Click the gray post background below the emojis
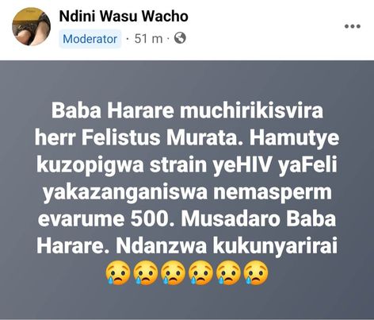This screenshot has height=320, width=374. [x=187, y=303]
